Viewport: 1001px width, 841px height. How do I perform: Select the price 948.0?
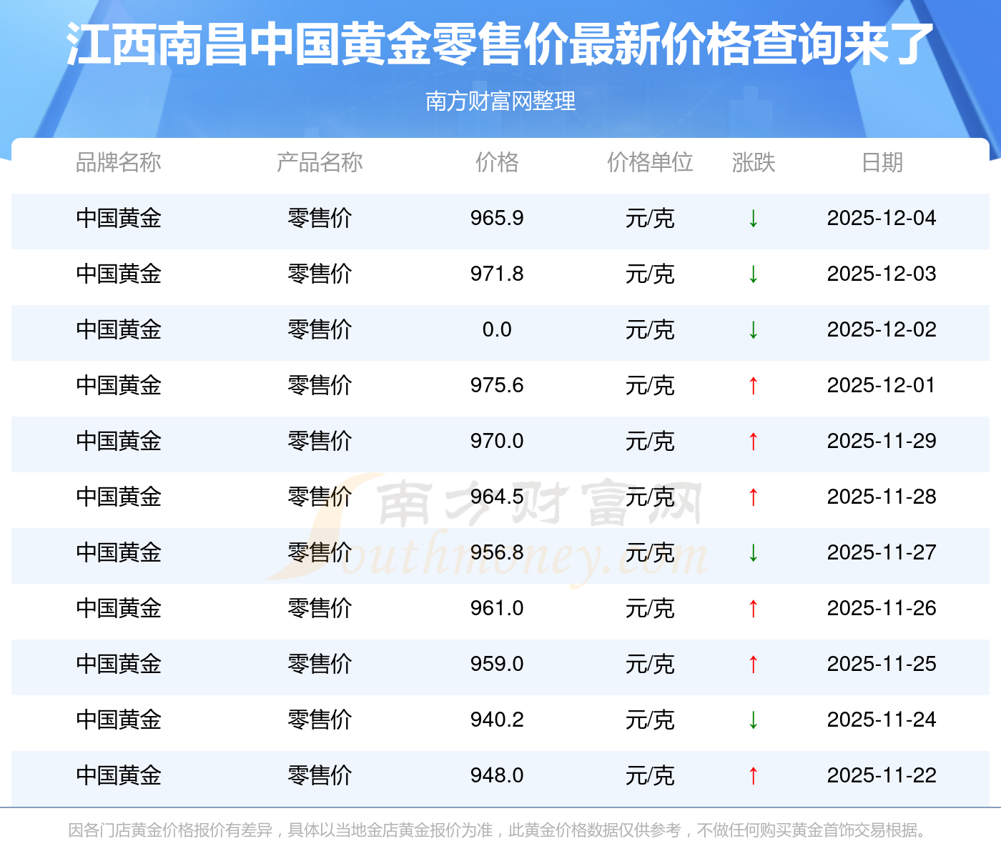click(497, 775)
